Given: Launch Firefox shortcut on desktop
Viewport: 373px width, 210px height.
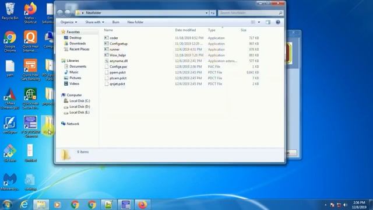Looking at the screenshot, I should pyautogui.click(x=30, y=13).
